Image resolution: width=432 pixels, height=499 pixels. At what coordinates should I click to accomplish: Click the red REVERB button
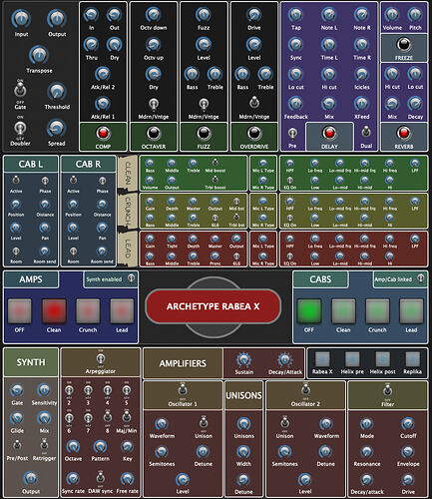click(404, 133)
